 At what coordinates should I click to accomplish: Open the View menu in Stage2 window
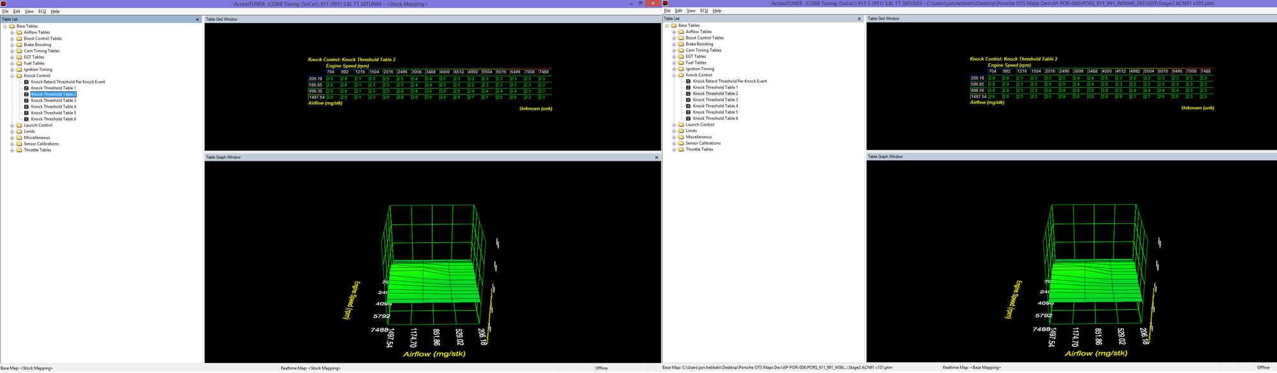(691, 11)
